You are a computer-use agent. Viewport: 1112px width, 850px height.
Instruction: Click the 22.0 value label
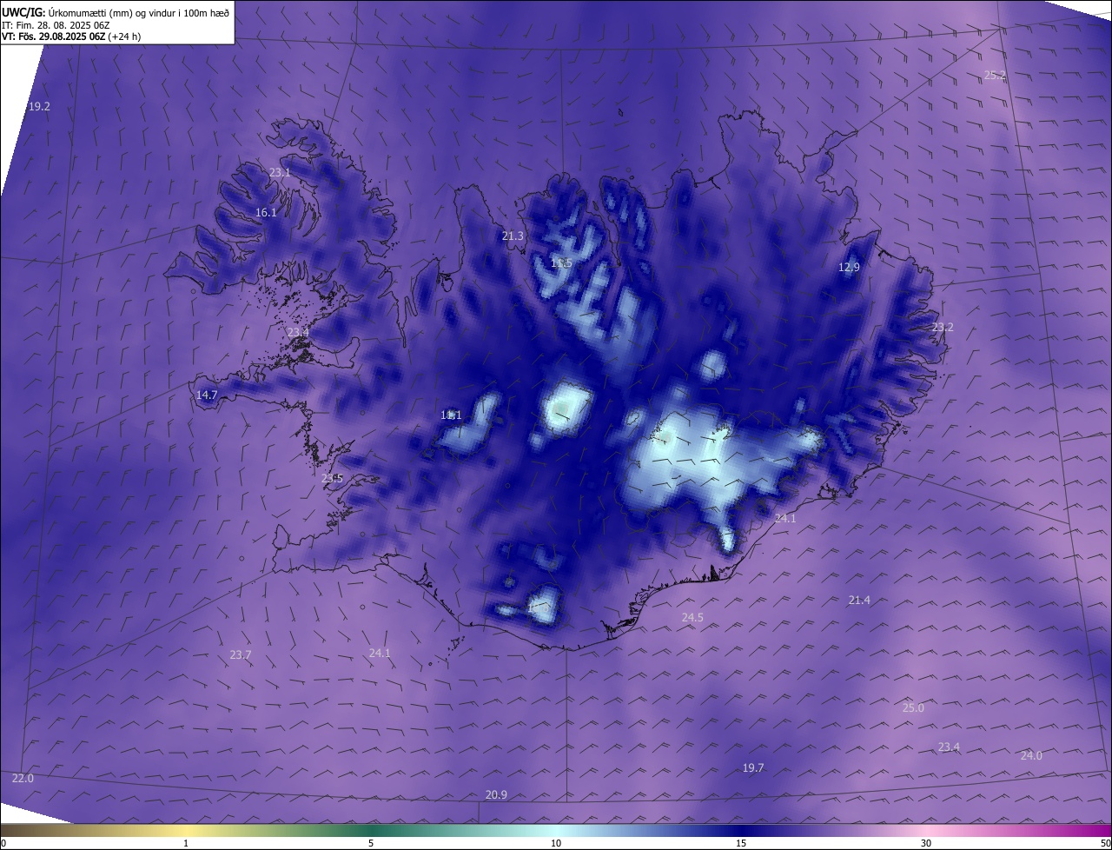coord(23,778)
